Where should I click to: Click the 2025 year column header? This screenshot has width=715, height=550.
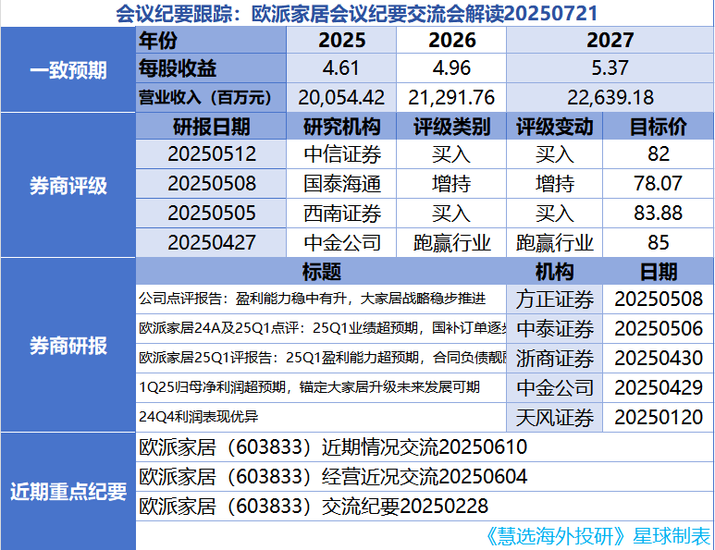(341, 40)
